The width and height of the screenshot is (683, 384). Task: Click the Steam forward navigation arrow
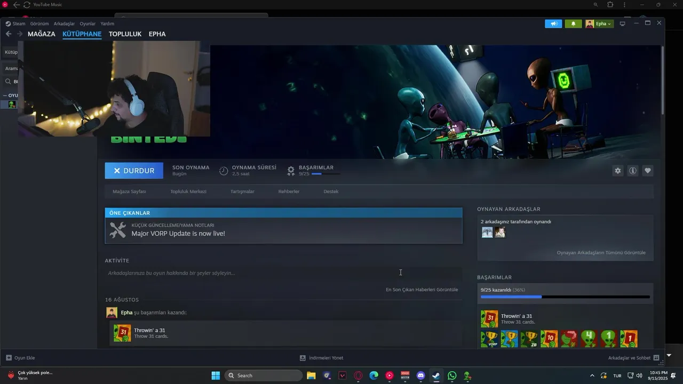[20, 34]
